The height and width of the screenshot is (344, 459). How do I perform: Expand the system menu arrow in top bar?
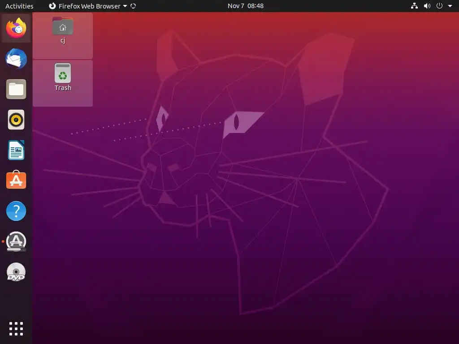click(450, 6)
